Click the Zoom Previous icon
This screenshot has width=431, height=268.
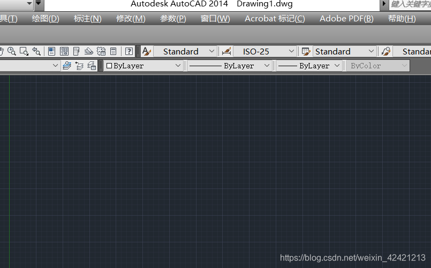coord(36,51)
